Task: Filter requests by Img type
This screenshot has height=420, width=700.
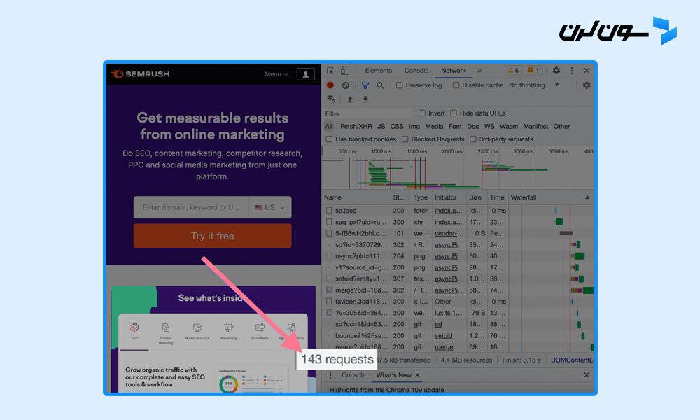Action: coord(414,126)
